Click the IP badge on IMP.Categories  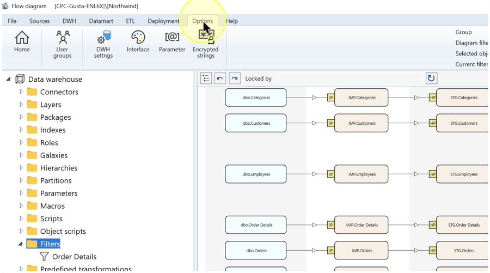click(330, 98)
